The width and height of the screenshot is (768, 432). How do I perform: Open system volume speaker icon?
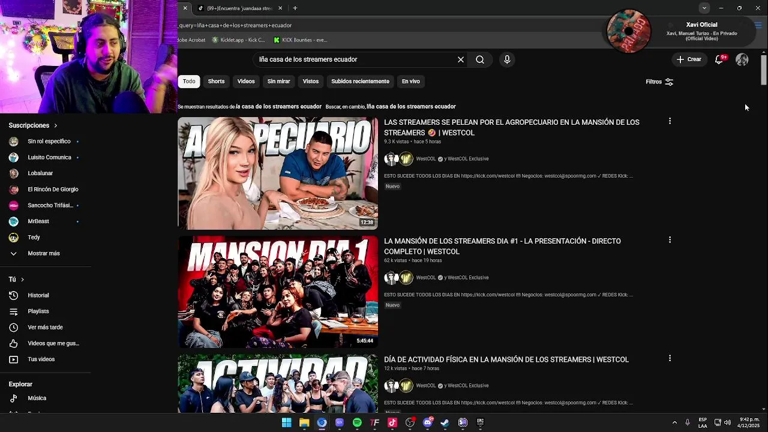(x=727, y=422)
